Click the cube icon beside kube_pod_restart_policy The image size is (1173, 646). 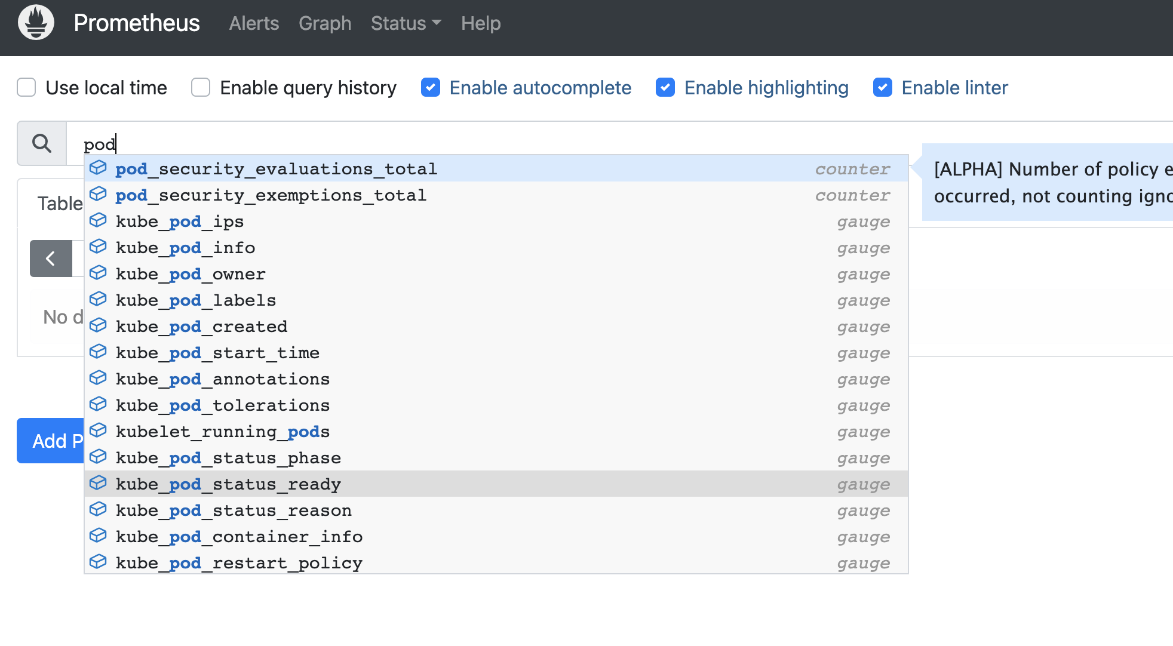[98, 562]
